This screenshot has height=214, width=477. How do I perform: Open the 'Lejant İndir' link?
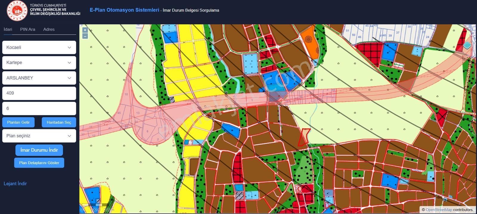point(15,184)
